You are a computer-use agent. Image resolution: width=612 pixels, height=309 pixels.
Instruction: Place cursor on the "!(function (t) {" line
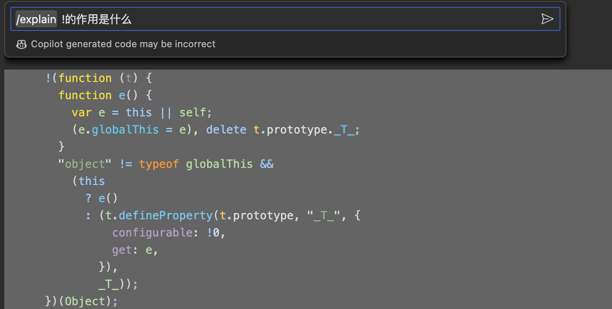pos(98,78)
